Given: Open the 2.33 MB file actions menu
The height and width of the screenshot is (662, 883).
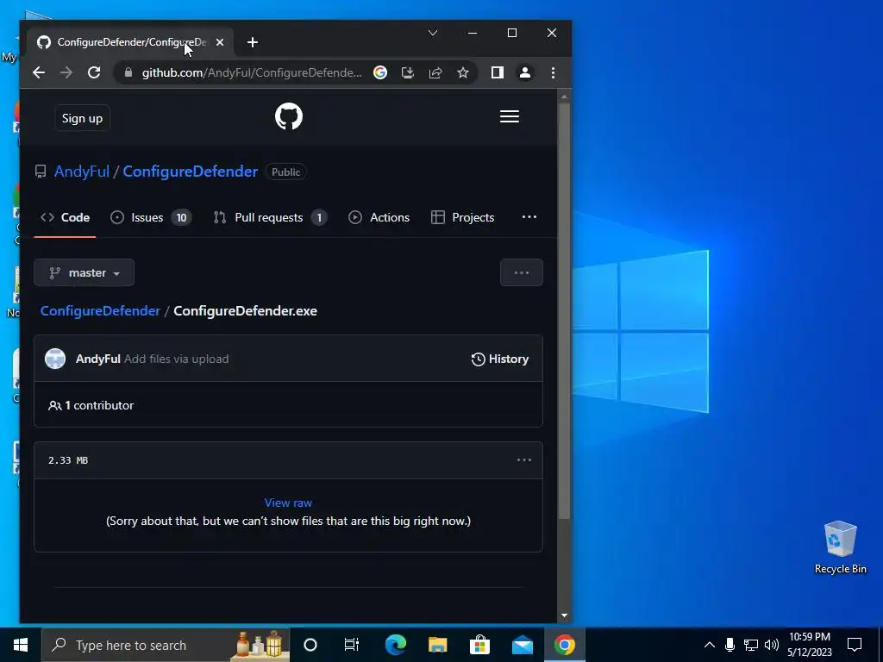Looking at the screenshot, I should click(524, 460).
